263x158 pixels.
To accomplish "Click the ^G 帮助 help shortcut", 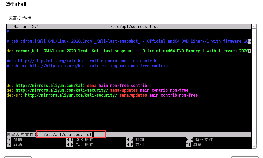I will tap(14, 140).
